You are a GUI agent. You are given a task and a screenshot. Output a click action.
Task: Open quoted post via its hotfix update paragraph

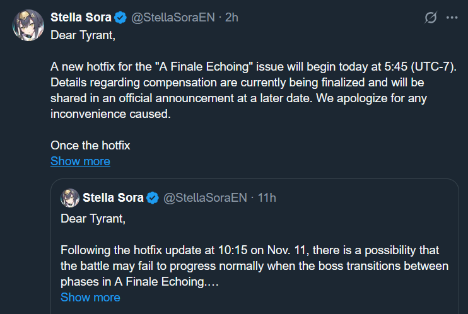[x=252, y=265]
